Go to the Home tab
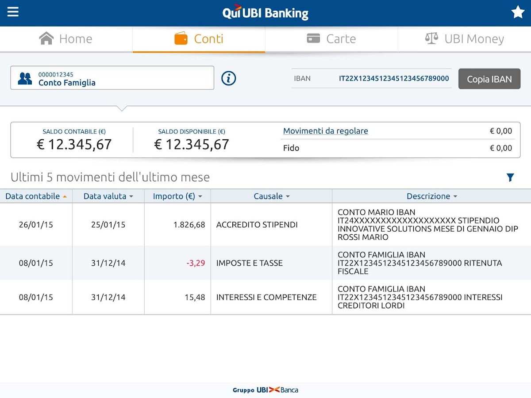The image size is (531, 398). [x=66, y=39]
